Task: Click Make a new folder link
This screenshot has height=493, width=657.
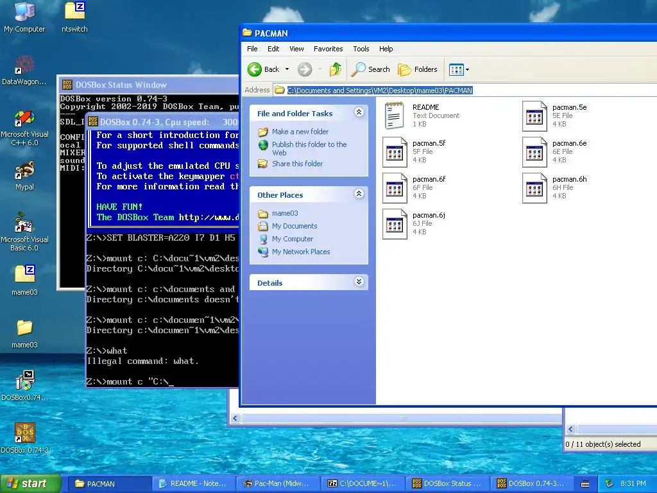Action: (300, 132)
